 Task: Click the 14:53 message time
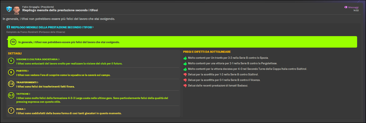[356, 11]
